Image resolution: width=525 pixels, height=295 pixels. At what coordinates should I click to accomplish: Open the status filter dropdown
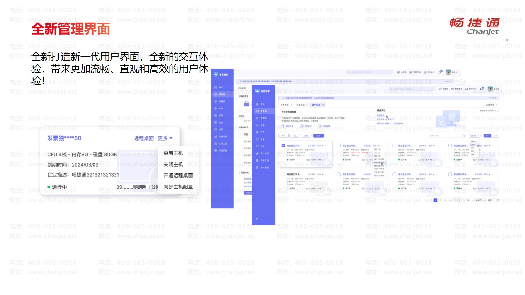pos(474,136)
